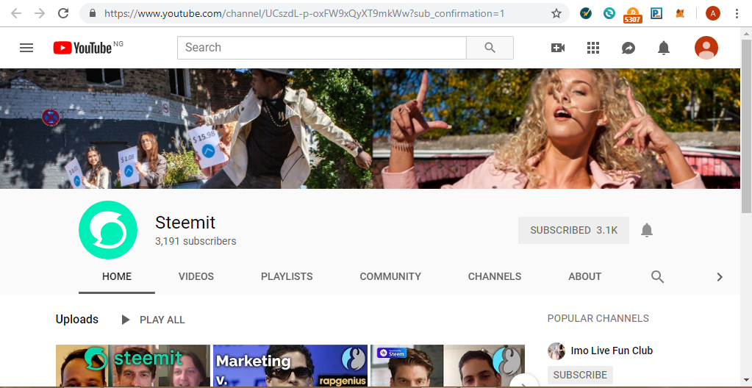This screenshot has height=388, width=752.
Task: Click PLAY ALL for uploads
Action: click(x=153, y=320)
